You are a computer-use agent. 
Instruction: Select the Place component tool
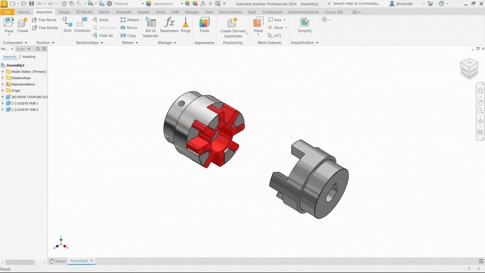click(9, 25)
